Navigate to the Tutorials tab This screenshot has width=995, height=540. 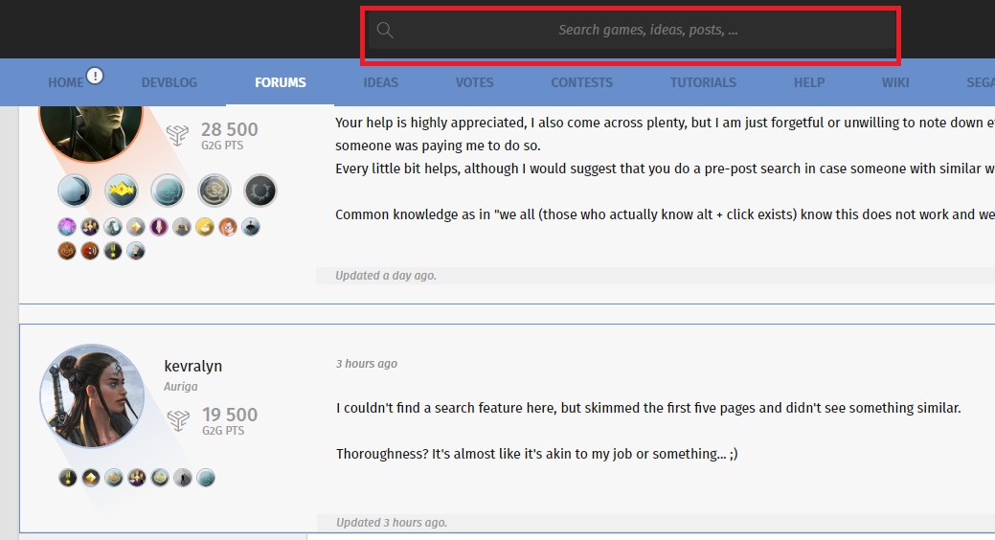703,82
